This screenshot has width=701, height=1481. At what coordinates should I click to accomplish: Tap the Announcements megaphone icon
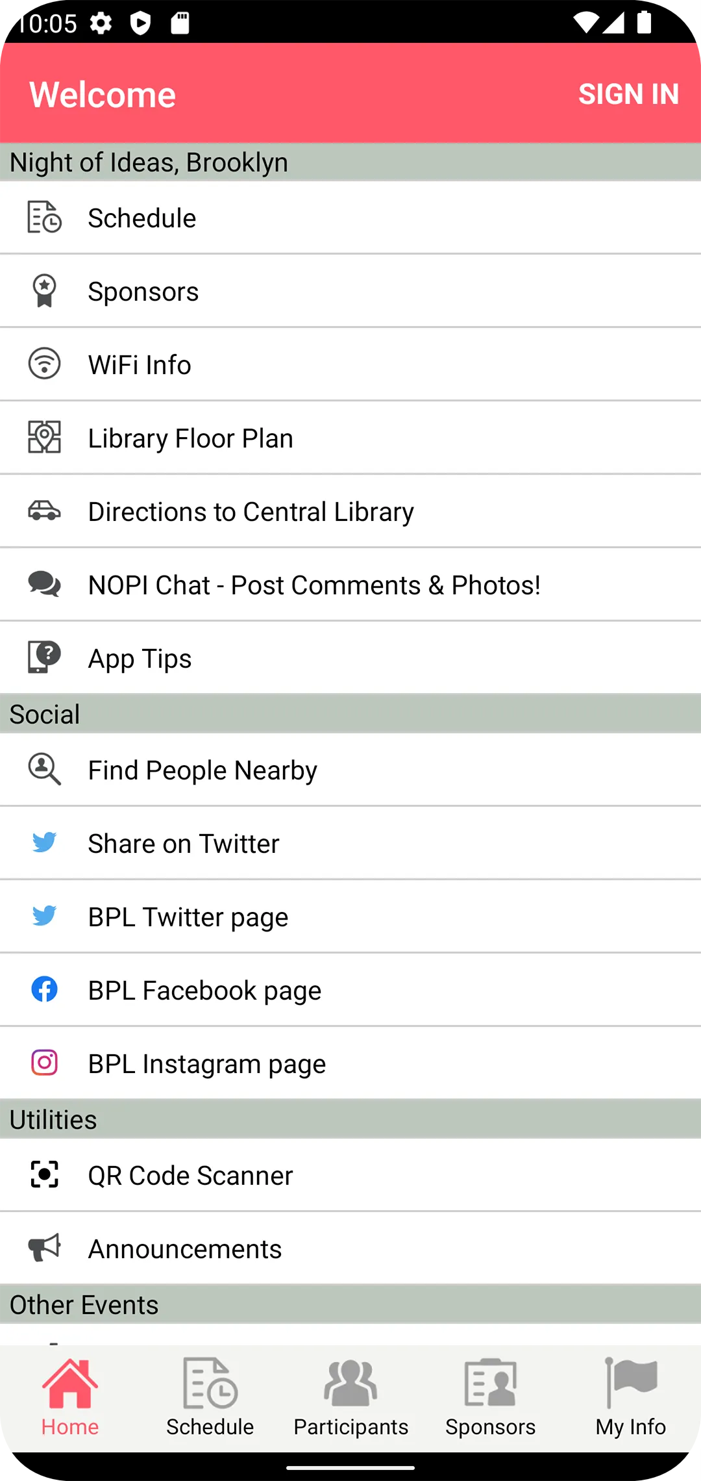[x=44, y=1248]
